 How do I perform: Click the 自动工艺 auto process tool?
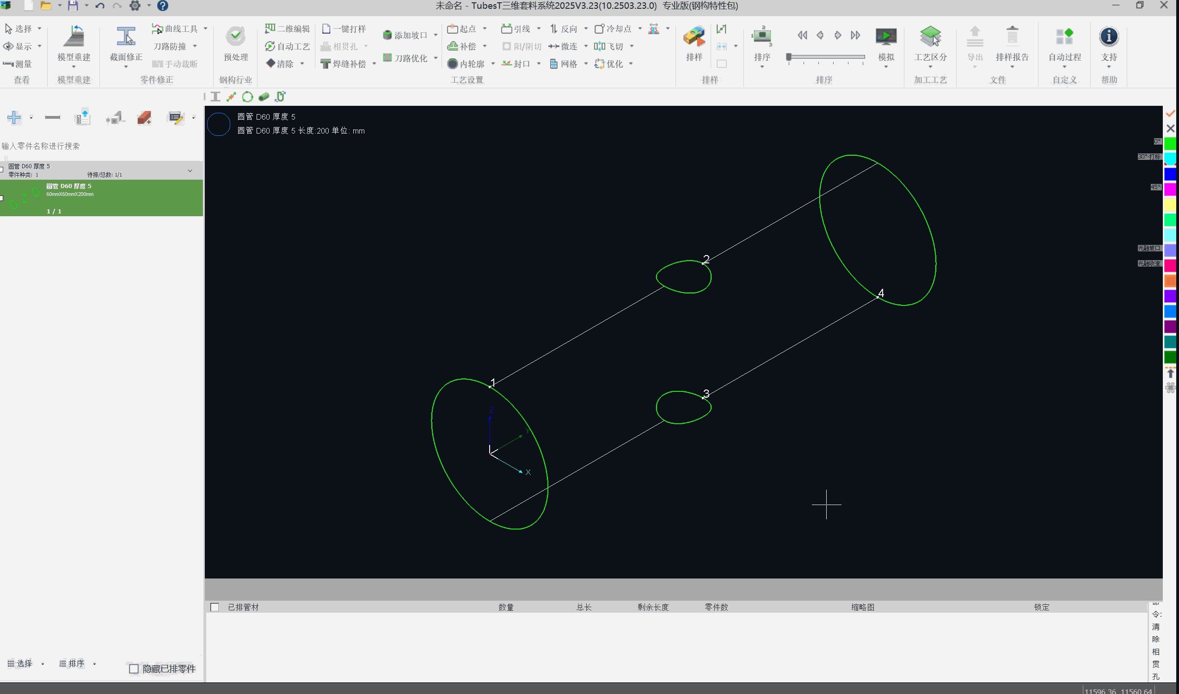pos(288,46)
